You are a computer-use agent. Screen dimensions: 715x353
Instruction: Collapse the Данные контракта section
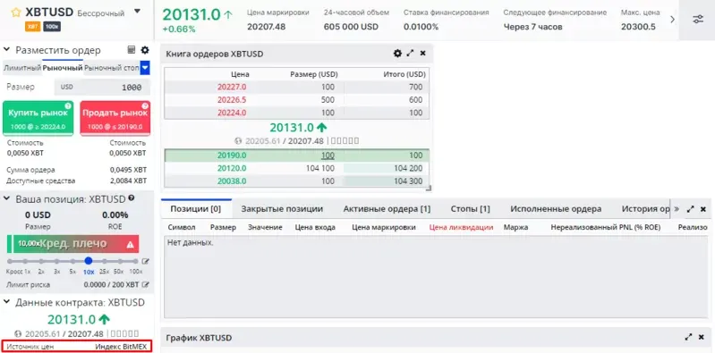point(7,302)
